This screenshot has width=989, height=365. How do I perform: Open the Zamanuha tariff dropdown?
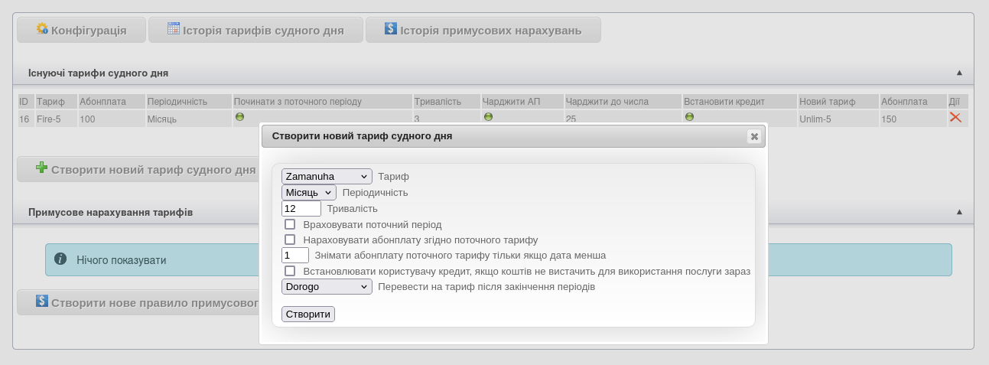click(x=327, y=177)
